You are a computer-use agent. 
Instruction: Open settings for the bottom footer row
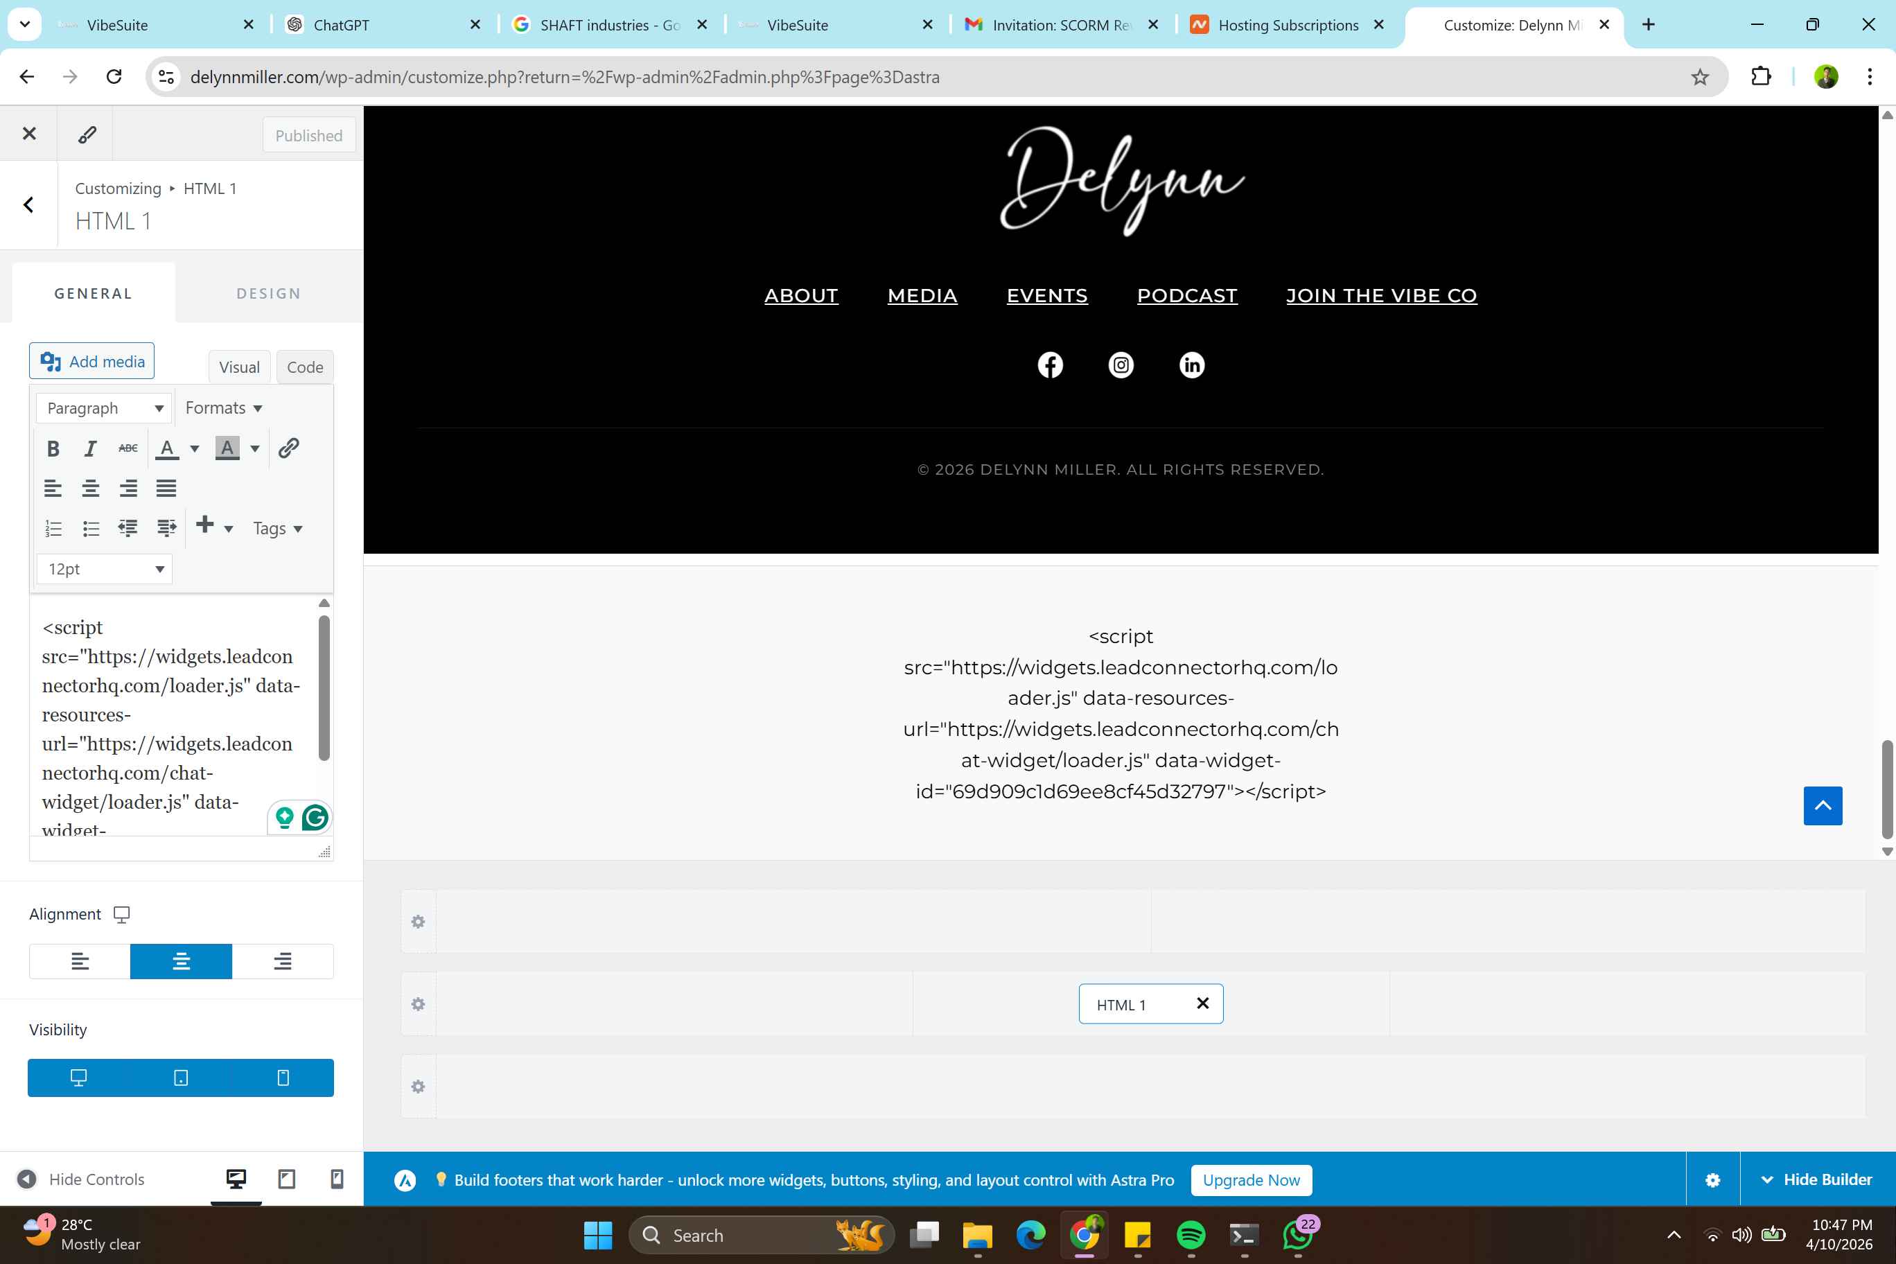(x=419, y=1087)
